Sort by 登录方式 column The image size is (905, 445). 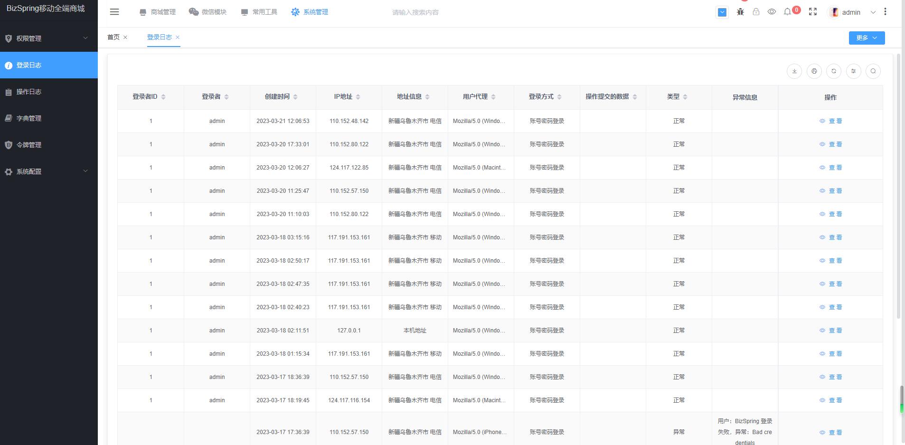click(x=559, y=97)
